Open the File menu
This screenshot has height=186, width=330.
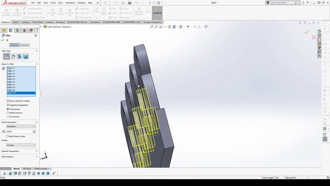33,3
